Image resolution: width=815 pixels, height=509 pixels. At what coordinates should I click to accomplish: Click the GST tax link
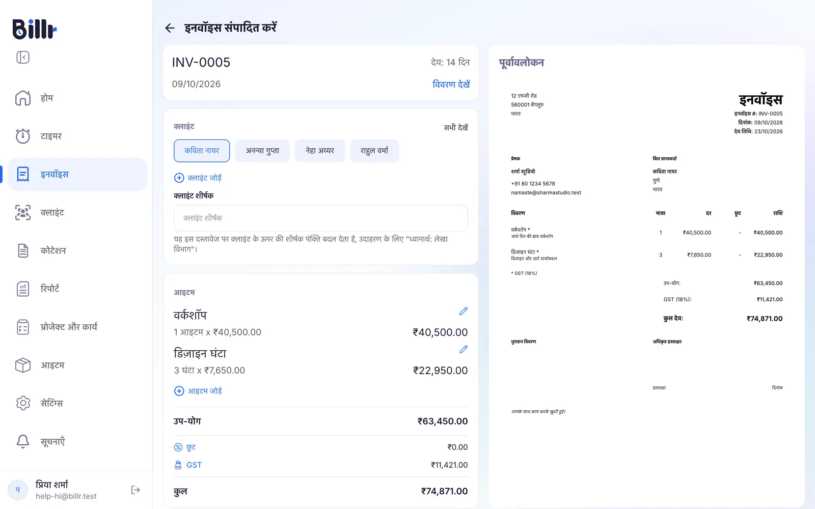(x=188, y=465)
